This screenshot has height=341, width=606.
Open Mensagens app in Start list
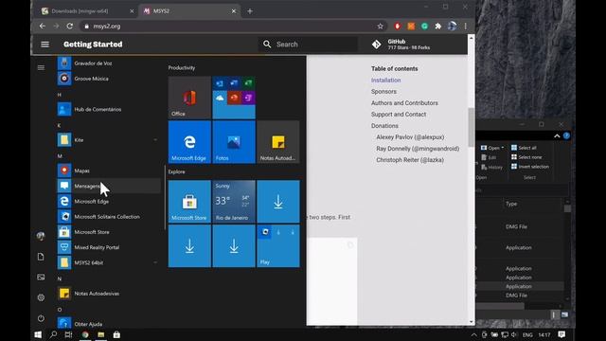click(108, 186)
